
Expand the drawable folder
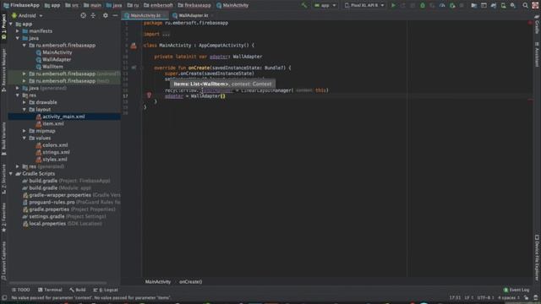pos(25,102)
